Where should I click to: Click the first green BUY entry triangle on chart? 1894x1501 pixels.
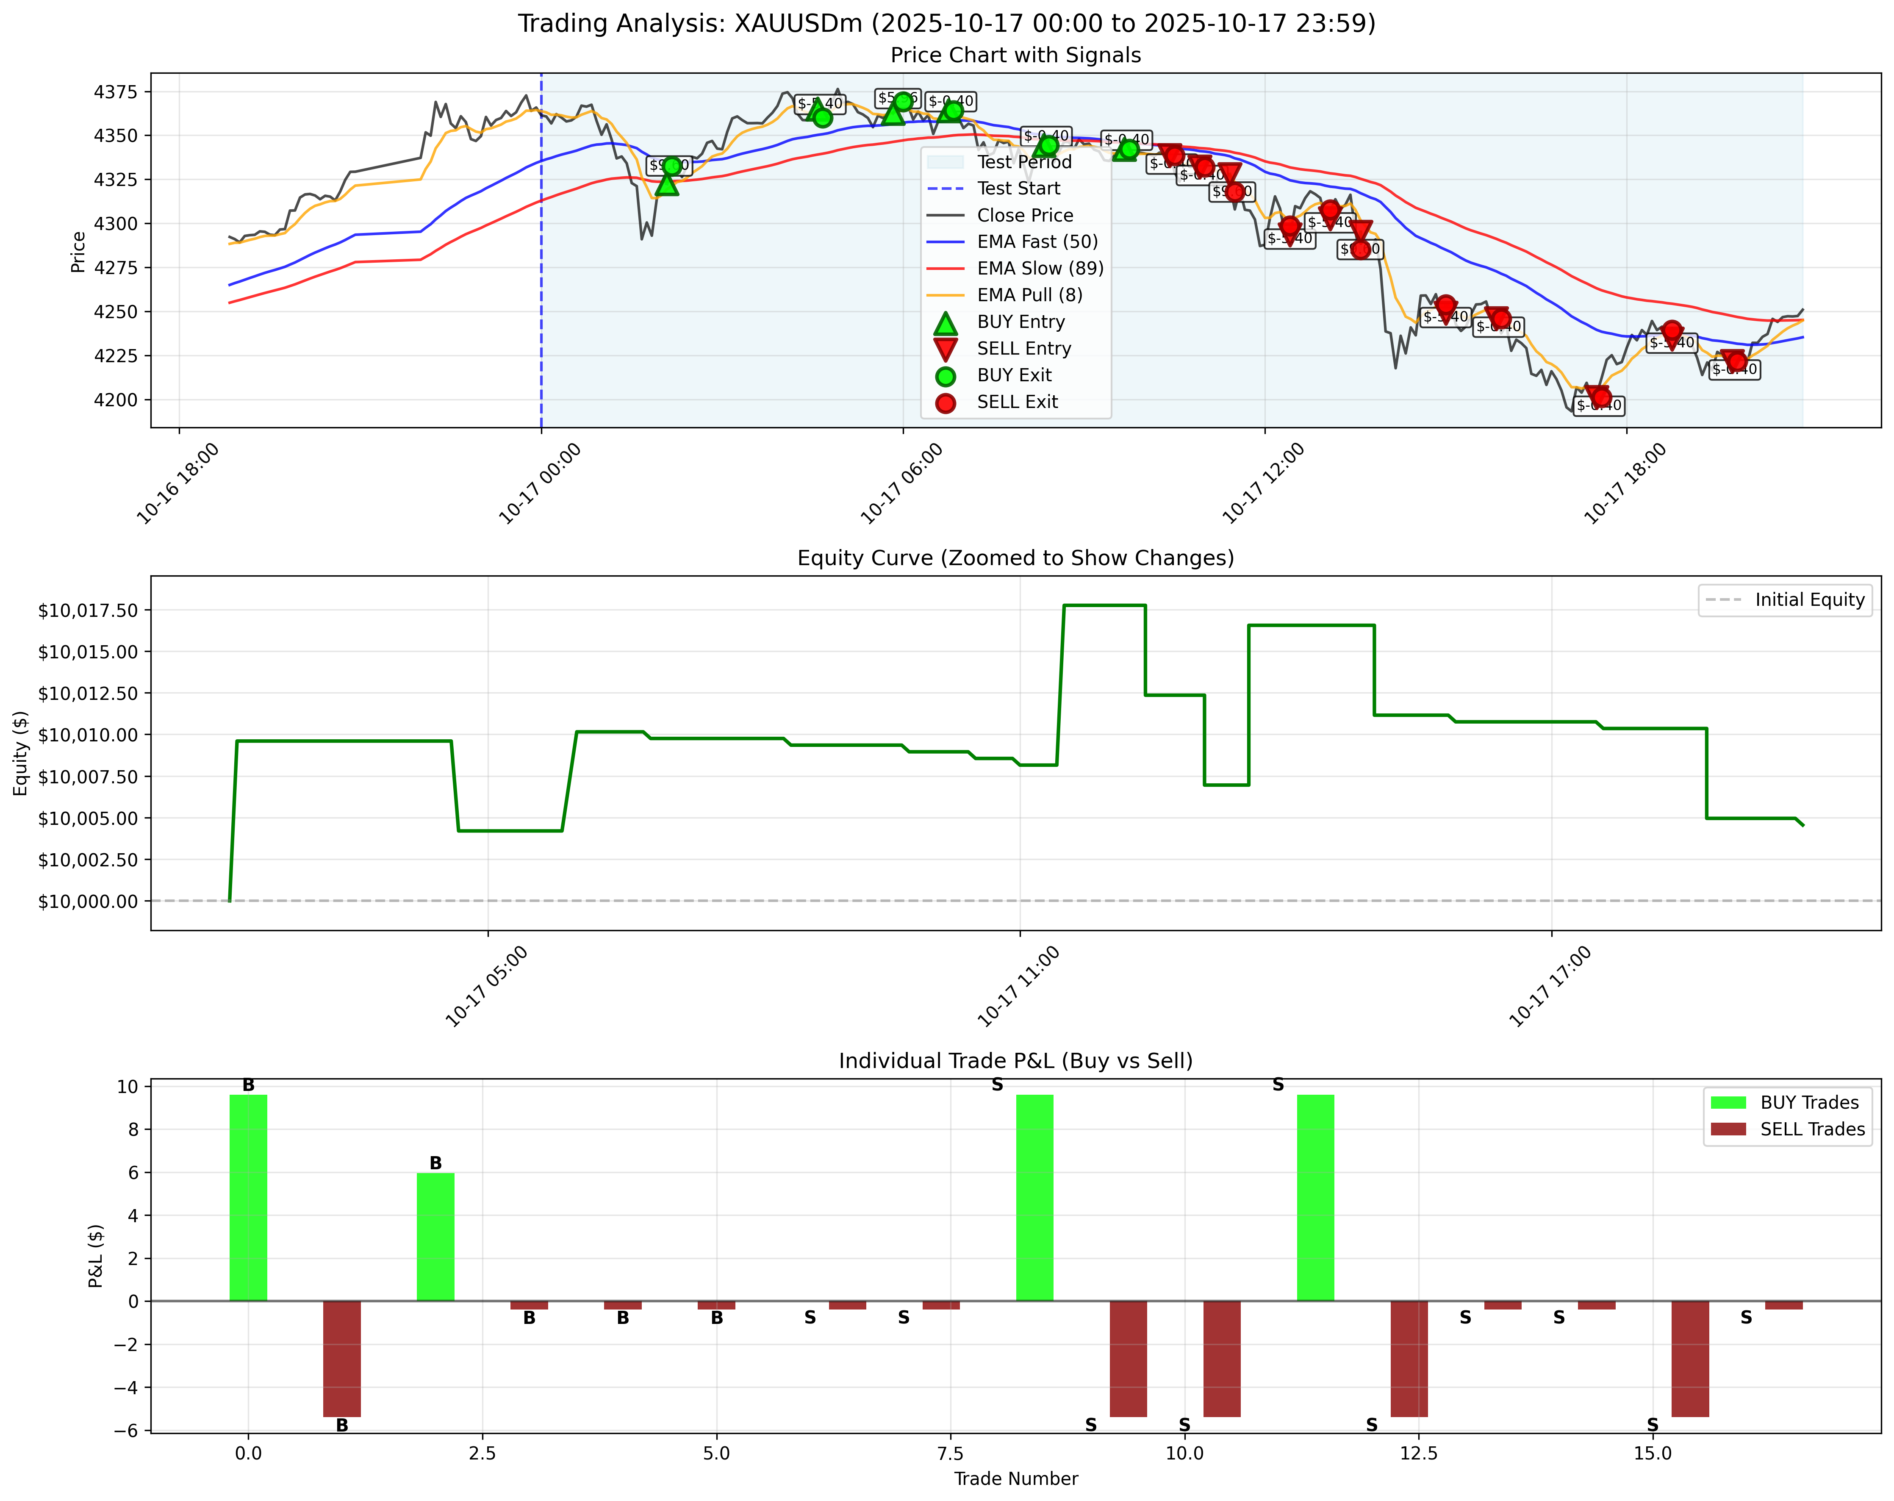point(666,187)
